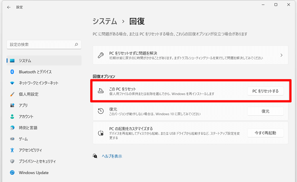Image resolution: width=297 pixels, height=182 pixels.
Task: Go back with the arrow icon
Action: point(9,7)
